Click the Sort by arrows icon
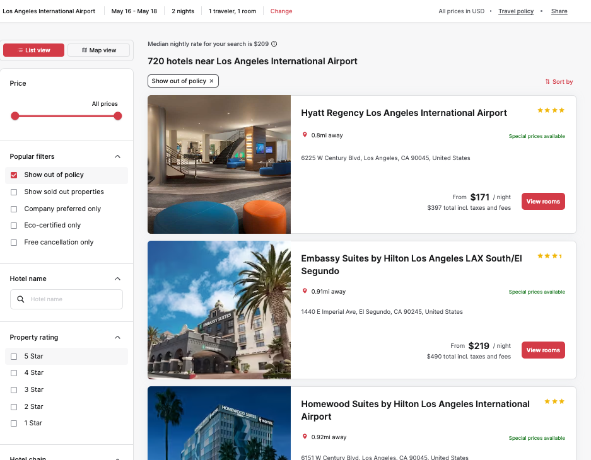This screenshot has height=460, width=591. click(547, 82)
